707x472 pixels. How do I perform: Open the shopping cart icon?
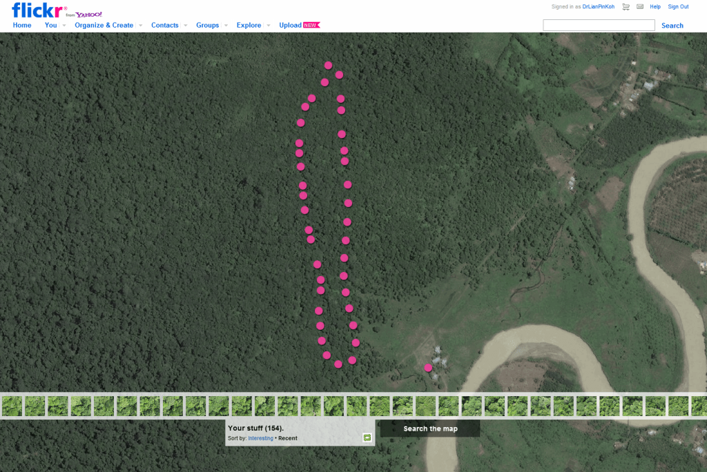pos(626,7)
